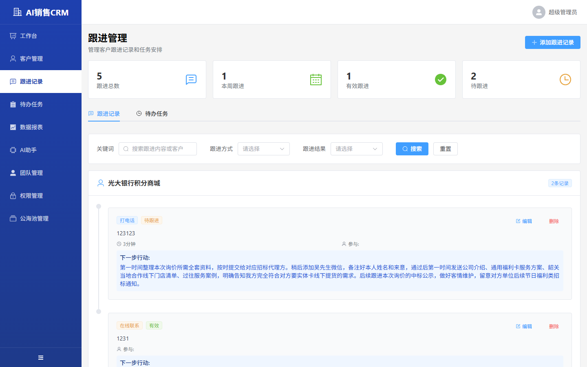Open the 跟进方式 dropdown
Viewport: 587px width, 367px height.
[x=264, y=149]
